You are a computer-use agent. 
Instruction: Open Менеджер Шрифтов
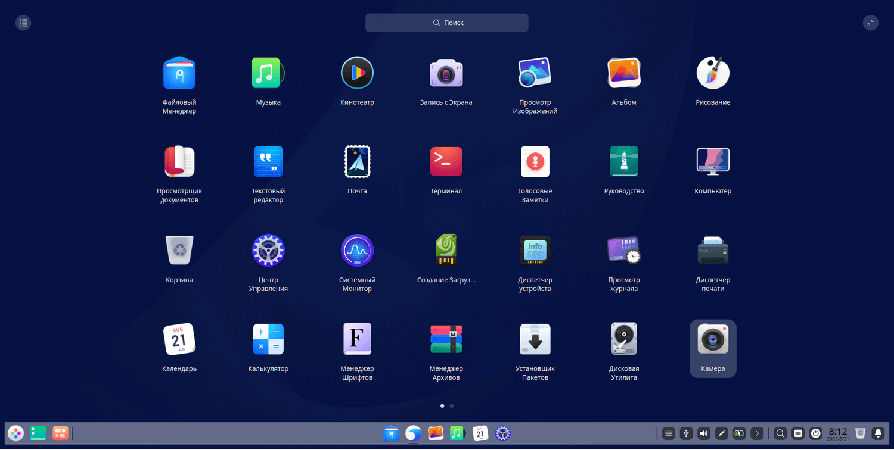(x=357, y=339)
